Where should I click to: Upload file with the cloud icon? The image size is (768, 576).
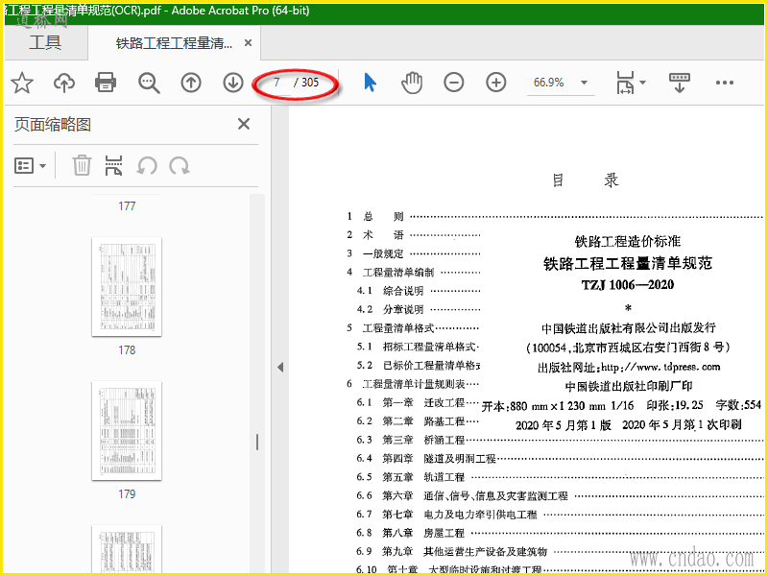click(x=64, y=83)
